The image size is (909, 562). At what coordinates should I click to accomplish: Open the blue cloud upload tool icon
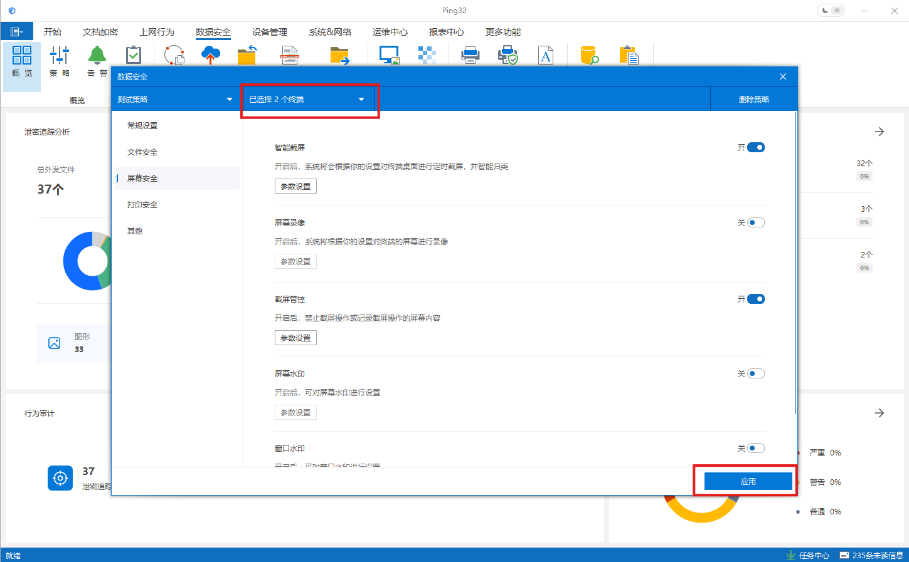click(210, 55)
